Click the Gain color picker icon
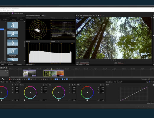Image resolution: width=154 pixels, height=118 pixels. [x=72, y=85]
